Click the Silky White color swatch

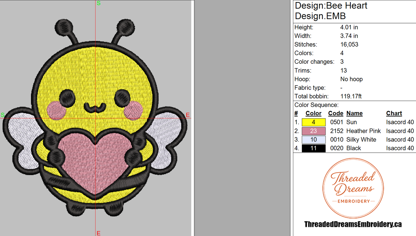(314, 139)
